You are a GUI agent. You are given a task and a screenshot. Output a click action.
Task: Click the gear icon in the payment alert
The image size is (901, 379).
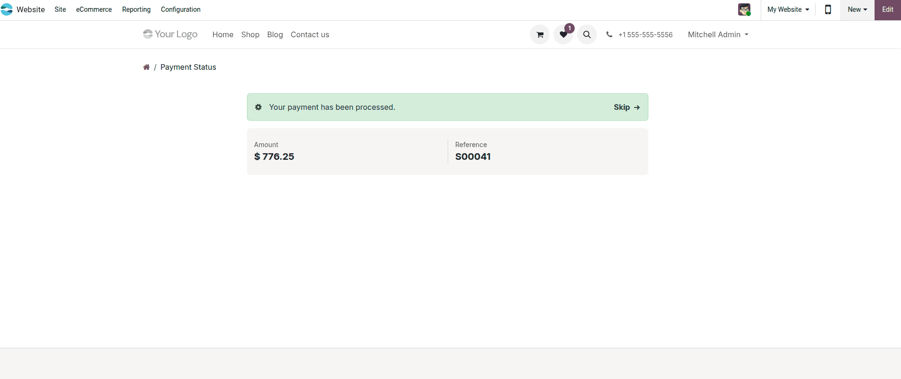click(x=258, y=107)
